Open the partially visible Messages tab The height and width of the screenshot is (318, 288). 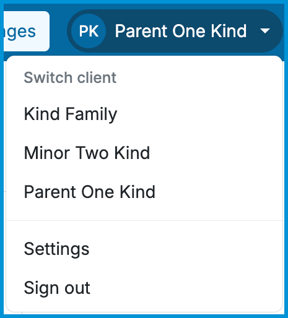(x=27, y=31)
